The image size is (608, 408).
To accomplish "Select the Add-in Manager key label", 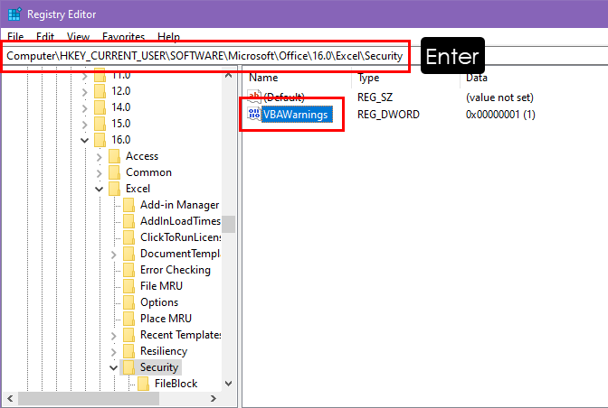I will pyautogui.click(x=179, y=205).
